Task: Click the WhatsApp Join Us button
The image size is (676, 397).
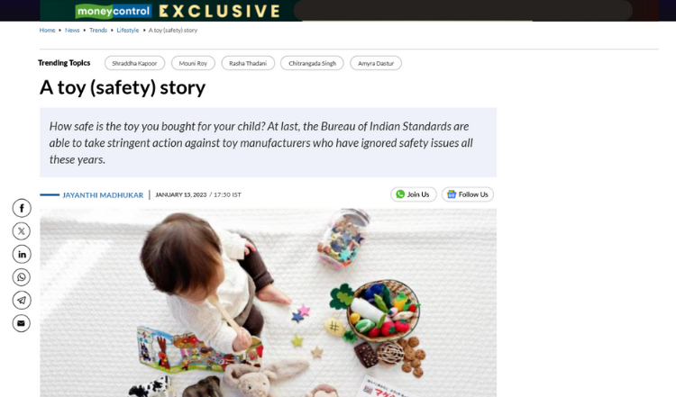Action: (413, 194)
